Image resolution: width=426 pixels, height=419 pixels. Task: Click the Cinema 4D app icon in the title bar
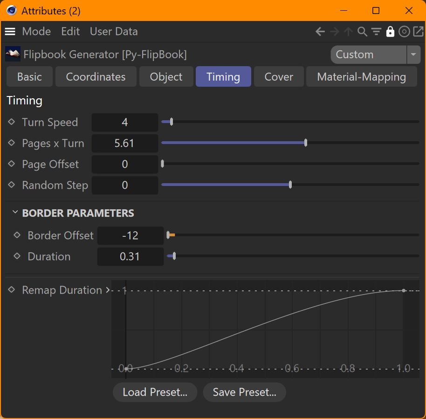(11, 11)
